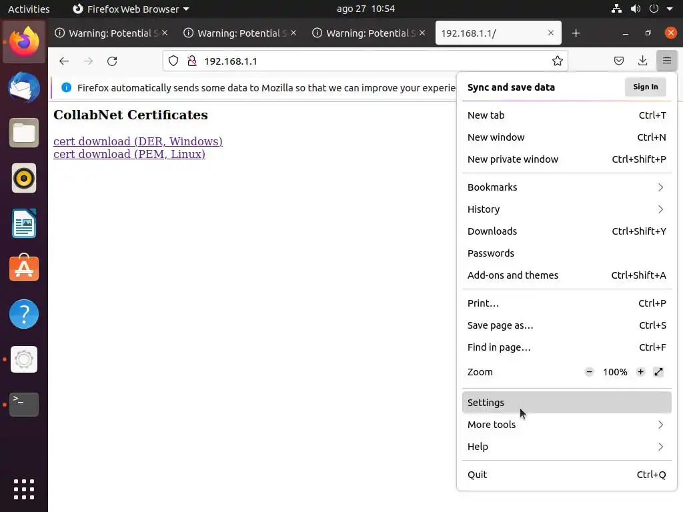Click the shield tracking protection icon
Viewport: 683px width, 512px height.
(x=173, y=61)
